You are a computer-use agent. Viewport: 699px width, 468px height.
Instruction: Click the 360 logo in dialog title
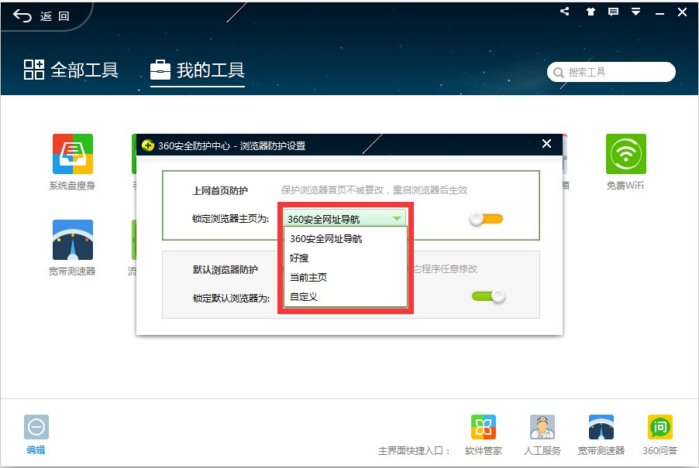[147, 145]
